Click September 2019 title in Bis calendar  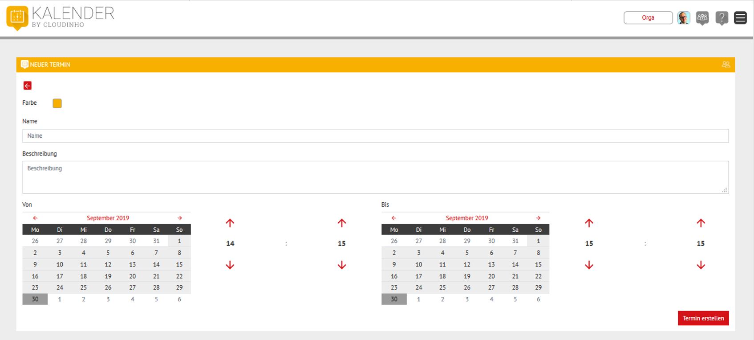pos(467,218)
